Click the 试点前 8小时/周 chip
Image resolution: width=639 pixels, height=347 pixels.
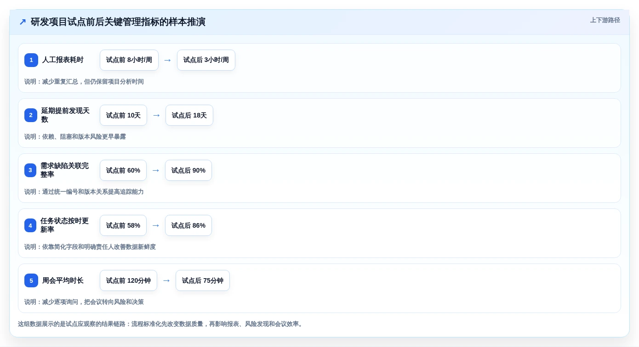click(x=129, y=60)
